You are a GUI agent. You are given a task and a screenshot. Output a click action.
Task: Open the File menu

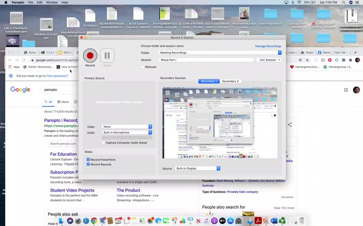point(30,2)
